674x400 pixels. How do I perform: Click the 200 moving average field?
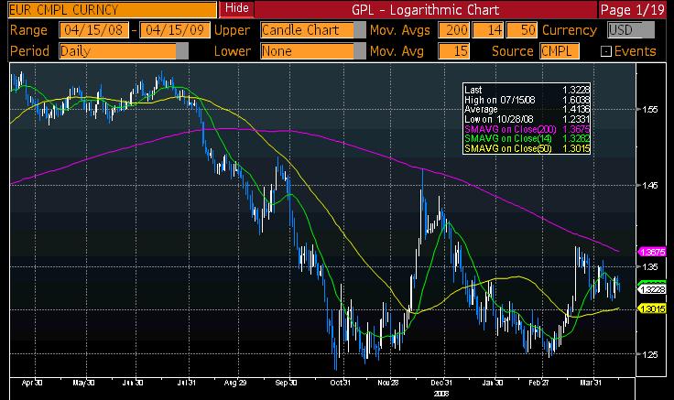click(454, 29)
